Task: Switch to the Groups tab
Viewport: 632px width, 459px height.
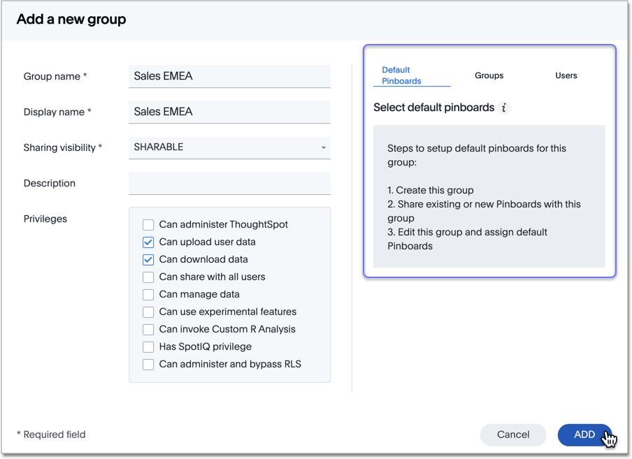Action: coord(489,75)
